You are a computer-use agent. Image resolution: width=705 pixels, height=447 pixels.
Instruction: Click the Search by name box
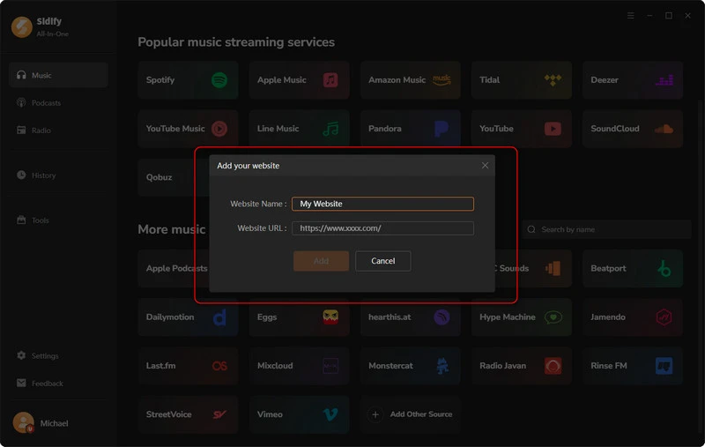tap(606, 229)
